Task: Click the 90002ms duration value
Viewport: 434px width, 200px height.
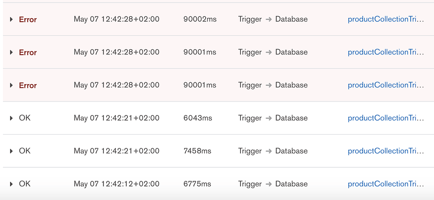Action: point(200,19)
